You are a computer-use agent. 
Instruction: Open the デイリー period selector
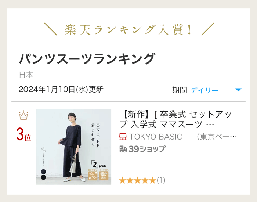pyautogui.click(x=204, y=90)
